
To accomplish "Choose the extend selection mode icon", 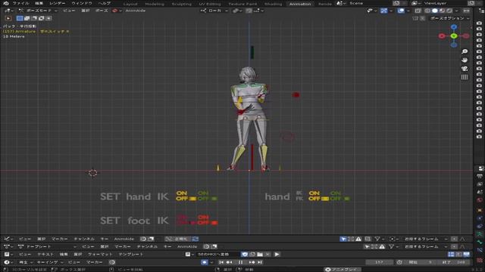I will click(x=27, y=18).
